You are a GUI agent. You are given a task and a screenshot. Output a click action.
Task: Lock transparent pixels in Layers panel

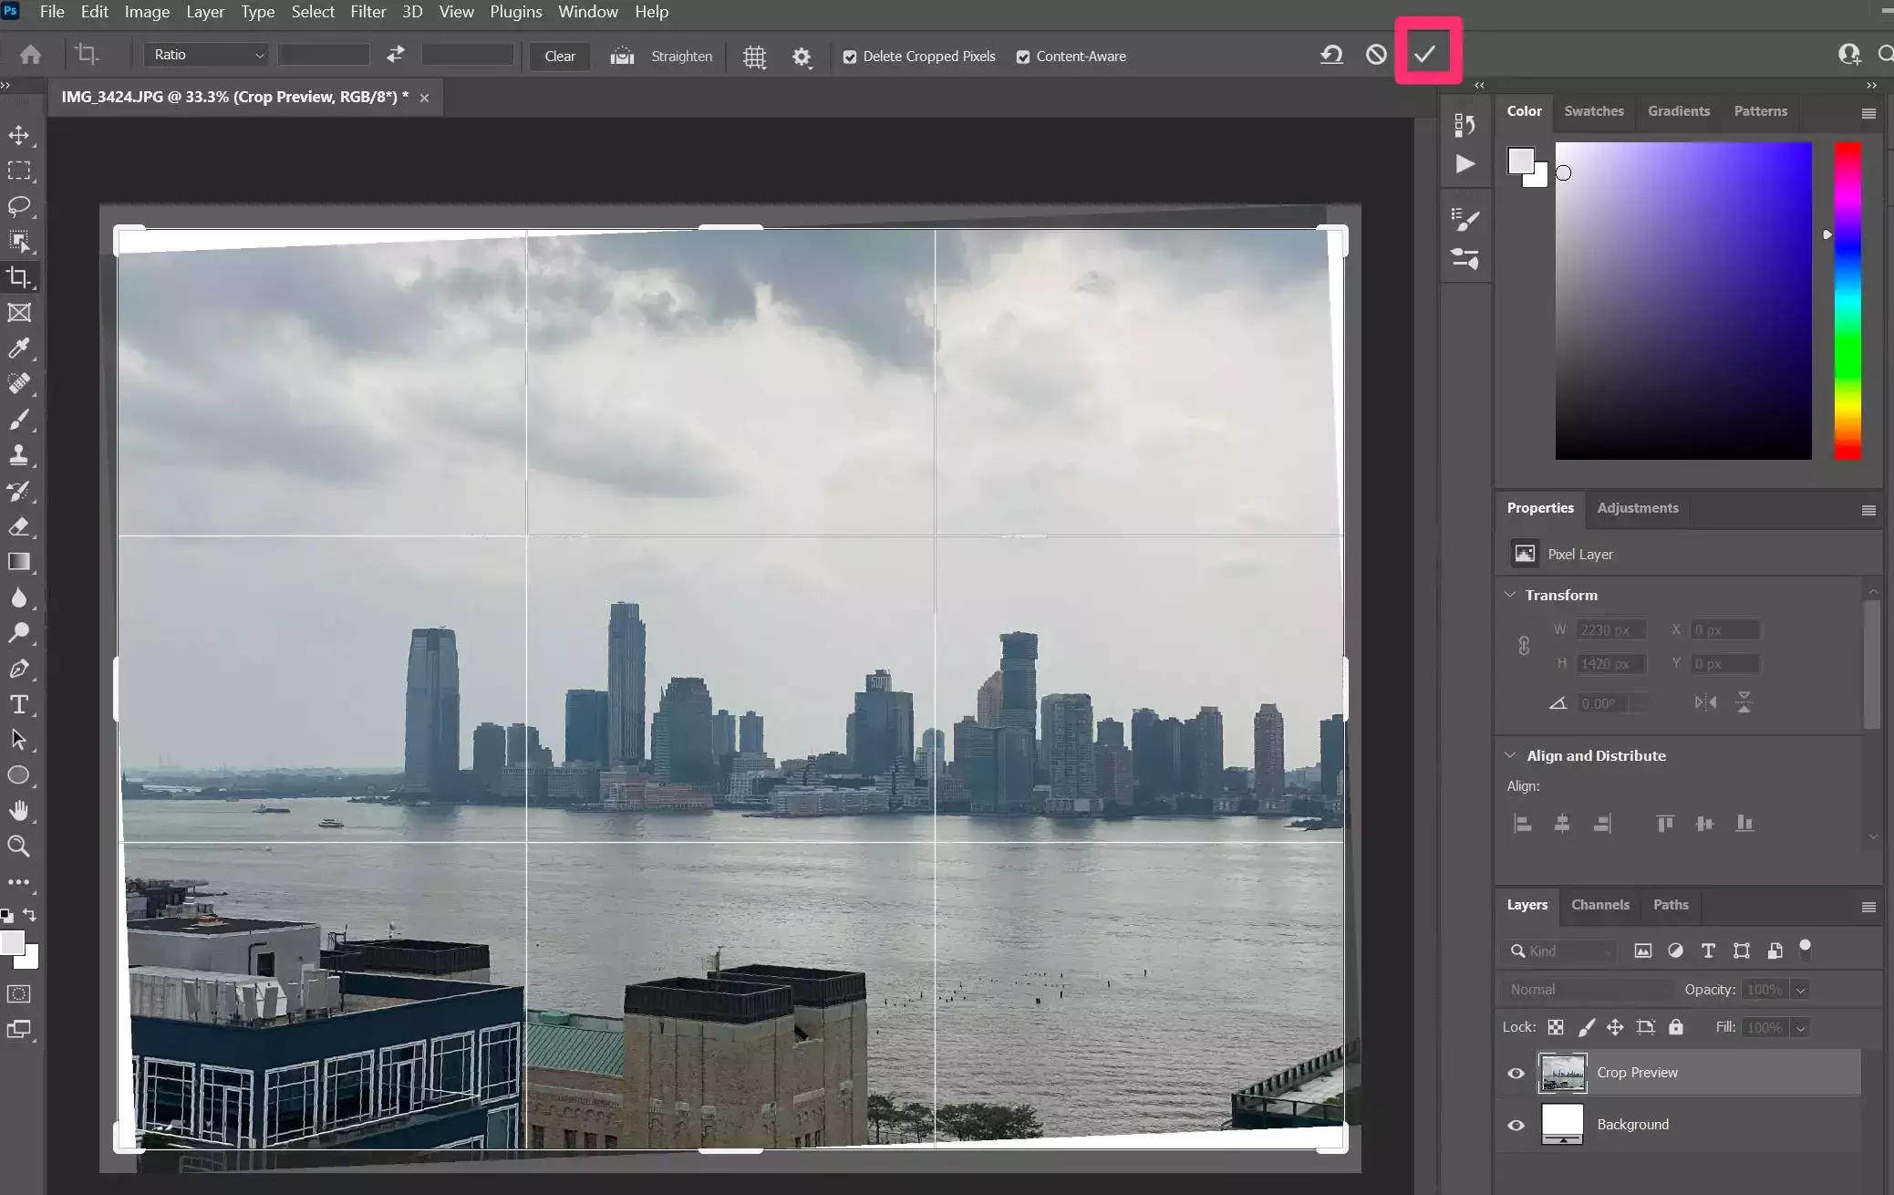1556,1027
